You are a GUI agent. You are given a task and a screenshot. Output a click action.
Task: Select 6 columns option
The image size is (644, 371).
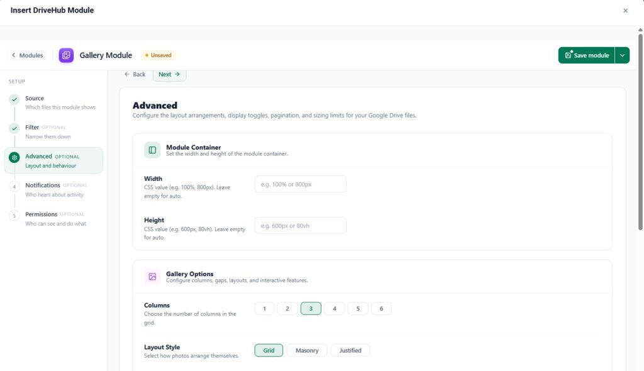[381, 309]
